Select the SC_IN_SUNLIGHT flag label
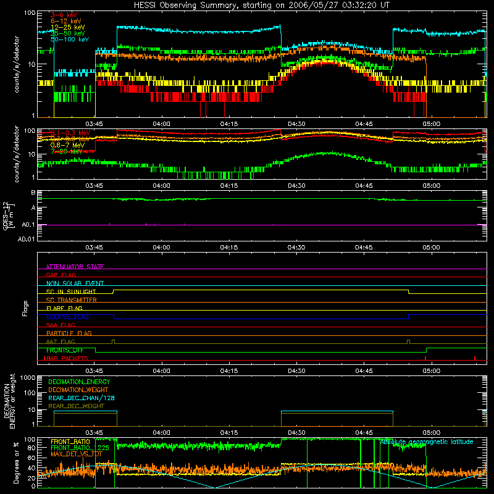 click(71, 291)
